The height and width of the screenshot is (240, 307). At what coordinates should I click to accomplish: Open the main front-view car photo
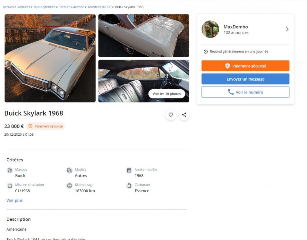50,58
